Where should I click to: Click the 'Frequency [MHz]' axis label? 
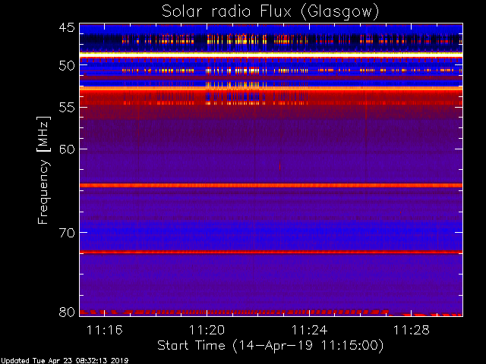point(43,170)
